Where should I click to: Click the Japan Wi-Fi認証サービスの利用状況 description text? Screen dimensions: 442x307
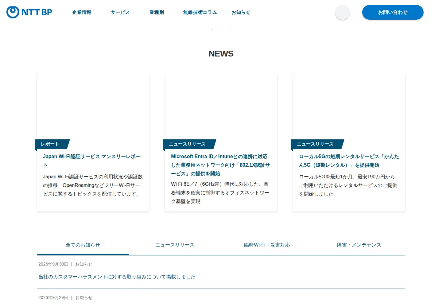(x=93, y=185)
